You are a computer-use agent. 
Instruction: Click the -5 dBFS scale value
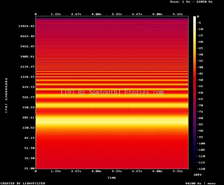point(199,23)
